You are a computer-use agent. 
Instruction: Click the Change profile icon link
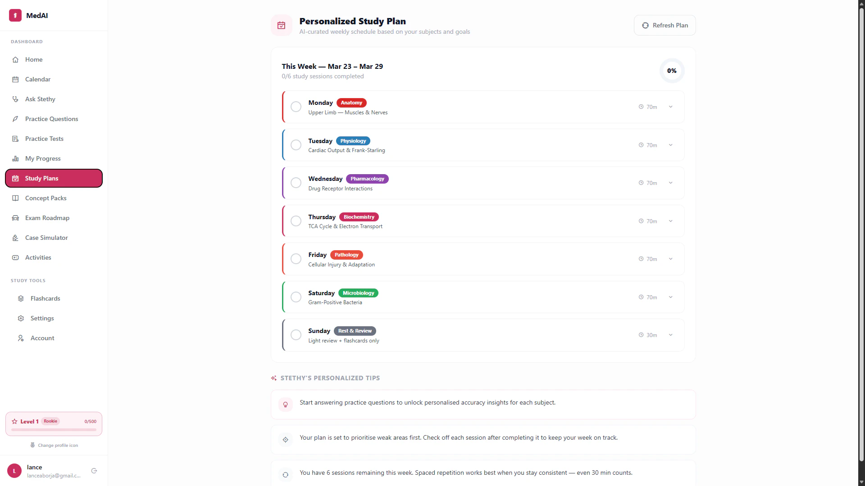58,445
